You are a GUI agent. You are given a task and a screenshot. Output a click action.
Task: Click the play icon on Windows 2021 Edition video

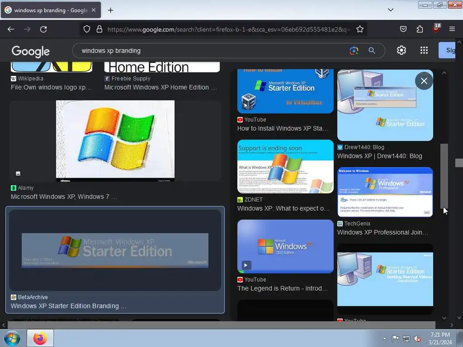[x=246, y=265]
